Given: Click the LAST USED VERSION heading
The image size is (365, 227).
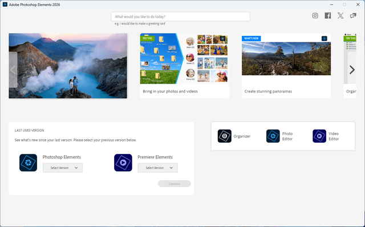Looking at the screenshot, I should coord(29,131).
